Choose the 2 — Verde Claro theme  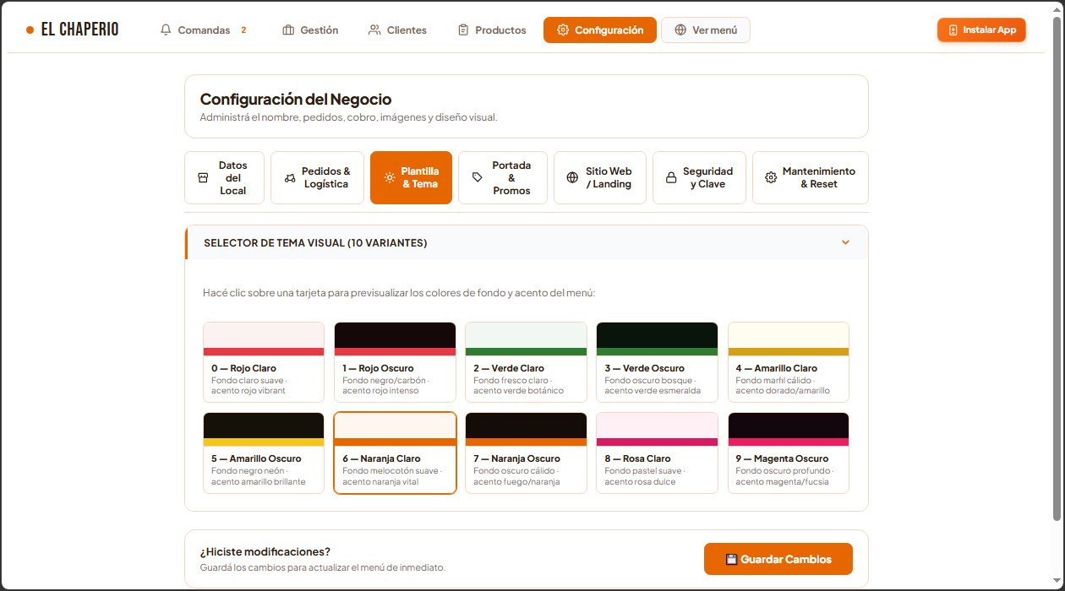(x=526, y=362)
